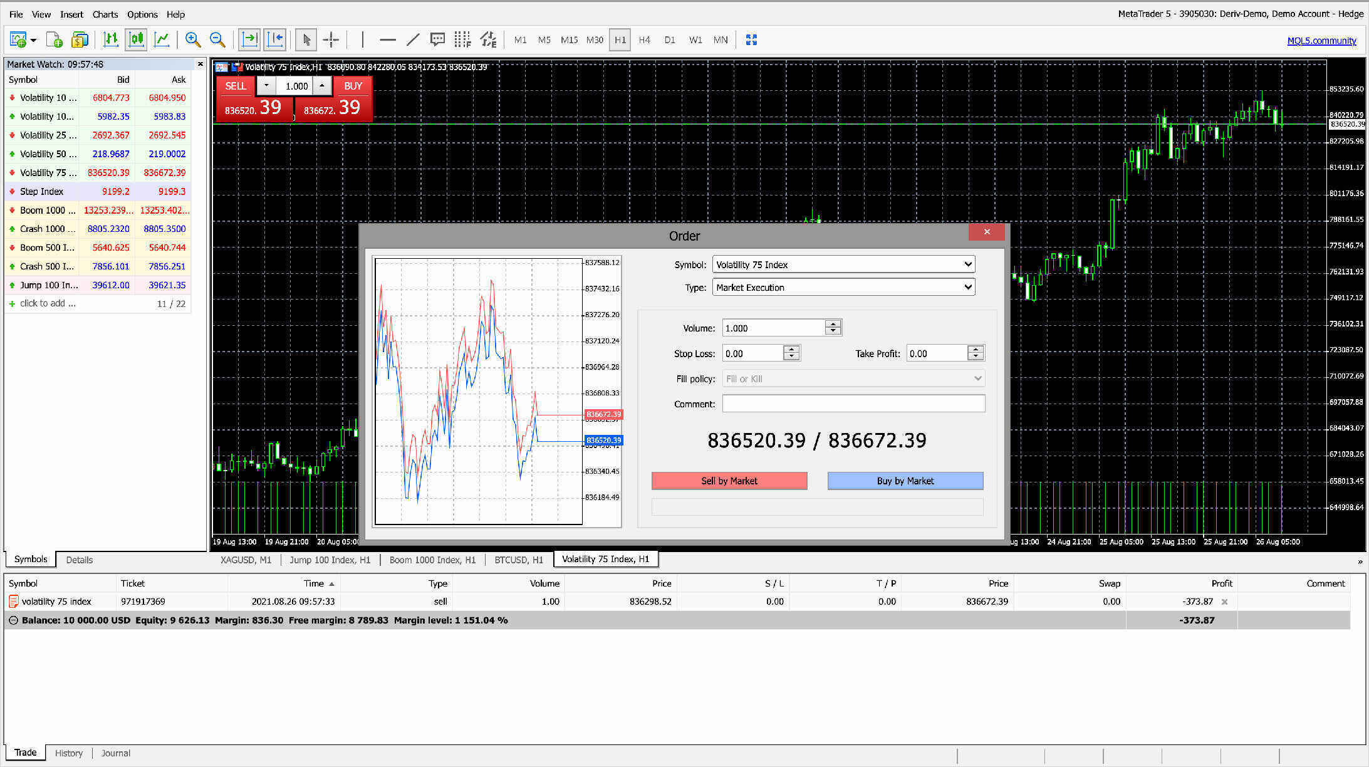This screenshot has width=1369, height=767.
Task: Switch the chart to bars display
Action: point(111,39)
